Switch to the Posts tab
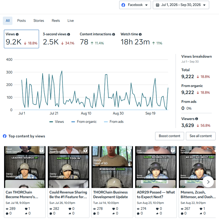This screenshot has width=219, height=221. tap(21, 21)
